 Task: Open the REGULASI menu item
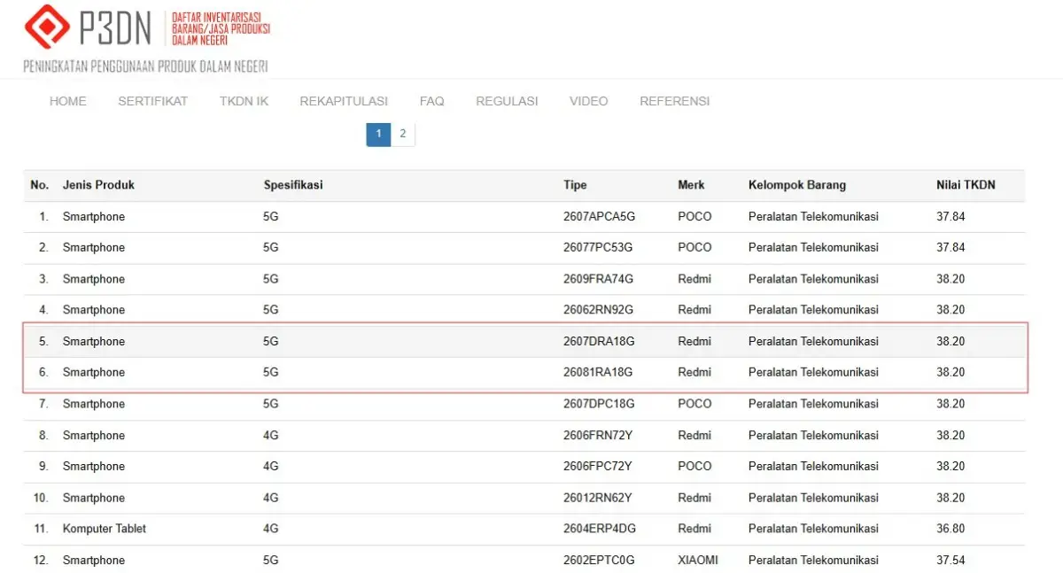507,101
